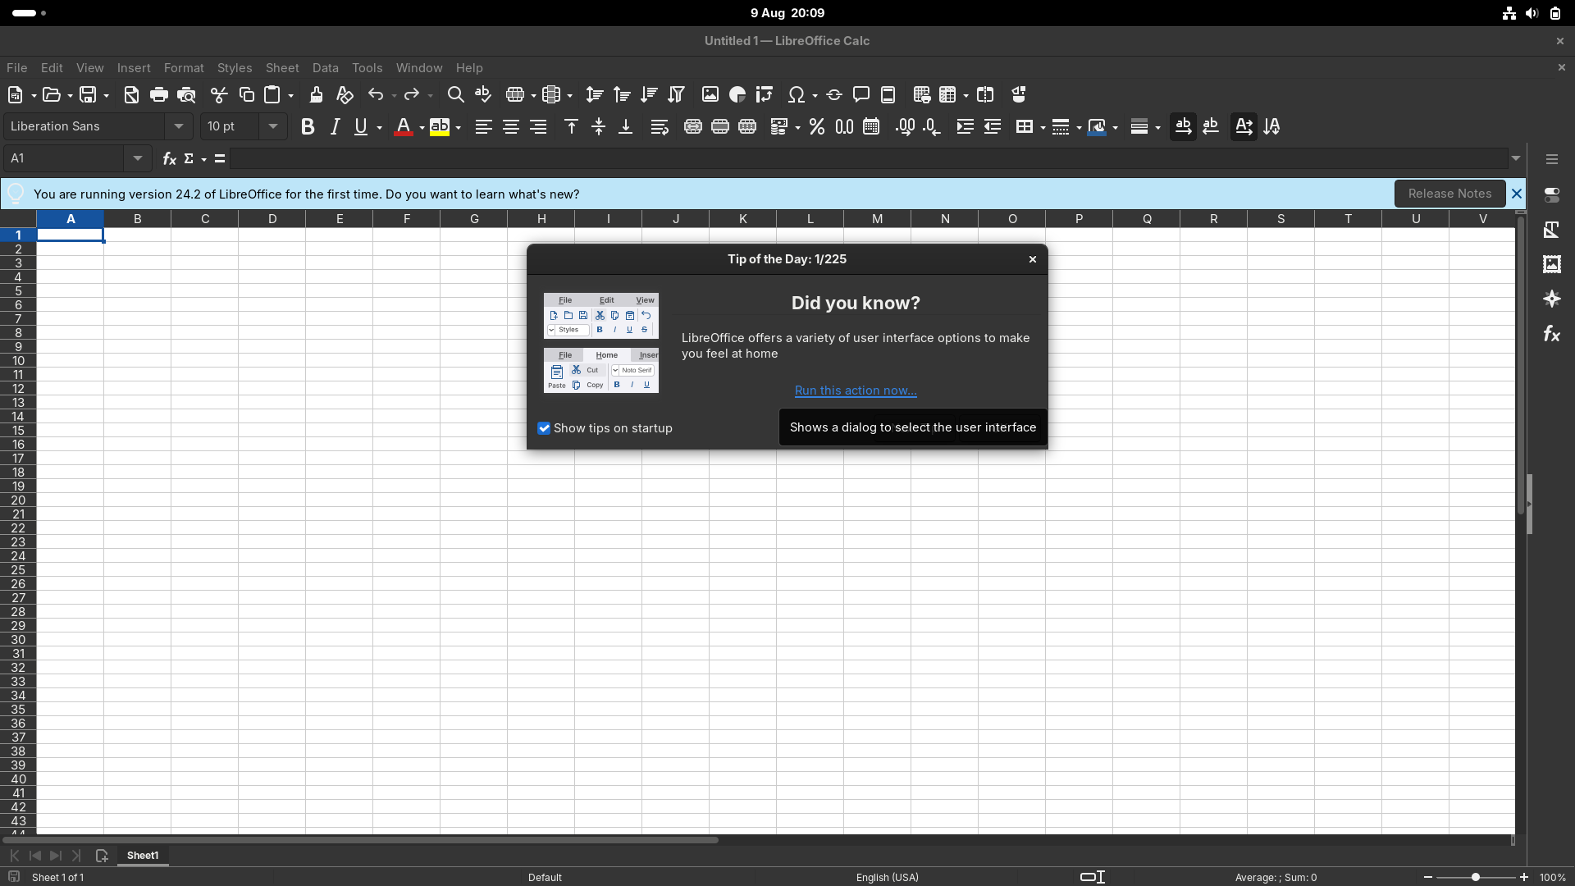Click the zoom slider handle

coord(1475,877)
